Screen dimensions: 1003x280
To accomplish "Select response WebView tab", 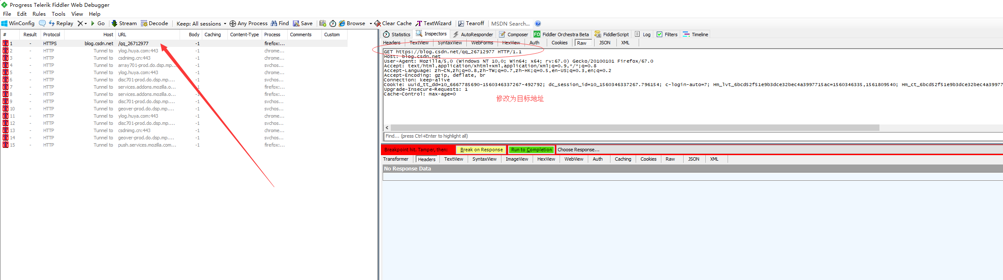I will click(x=574, y=159).
